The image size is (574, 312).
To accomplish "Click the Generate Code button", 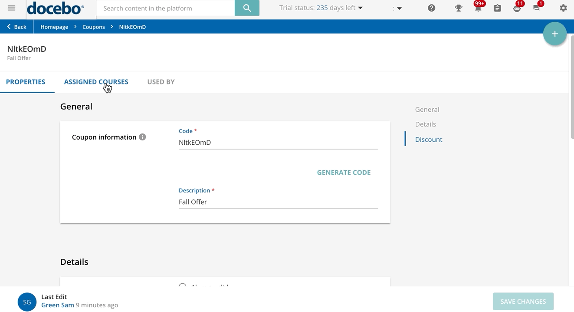I will coord(344,172).
